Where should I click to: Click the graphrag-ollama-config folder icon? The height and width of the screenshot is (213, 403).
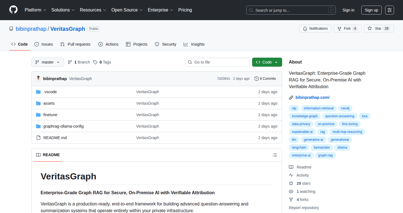tap(38, 126)
